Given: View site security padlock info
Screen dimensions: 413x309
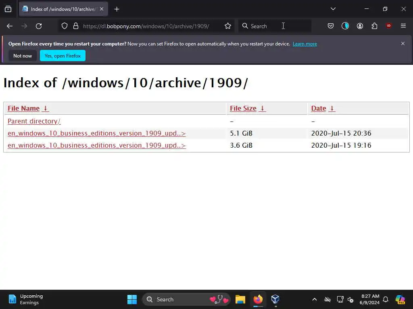Looking at the screenshot, I should tap(76, 26).
